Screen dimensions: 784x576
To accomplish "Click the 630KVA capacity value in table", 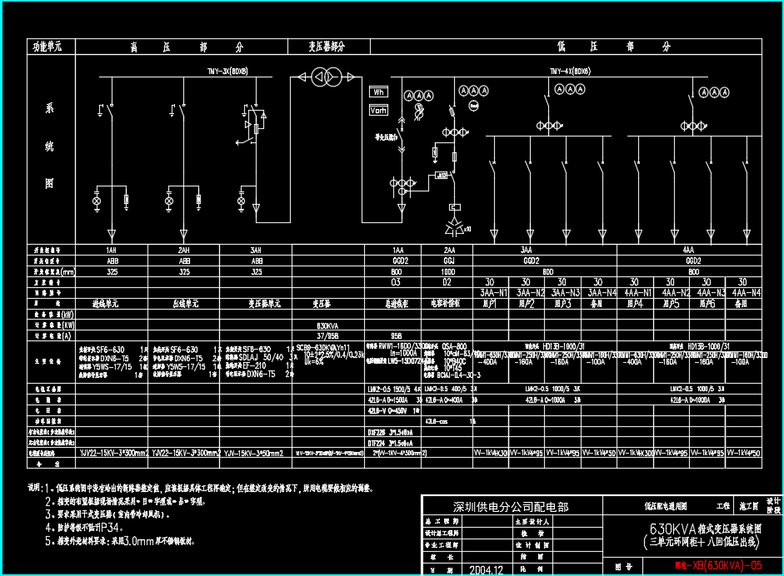I will 327,325.
